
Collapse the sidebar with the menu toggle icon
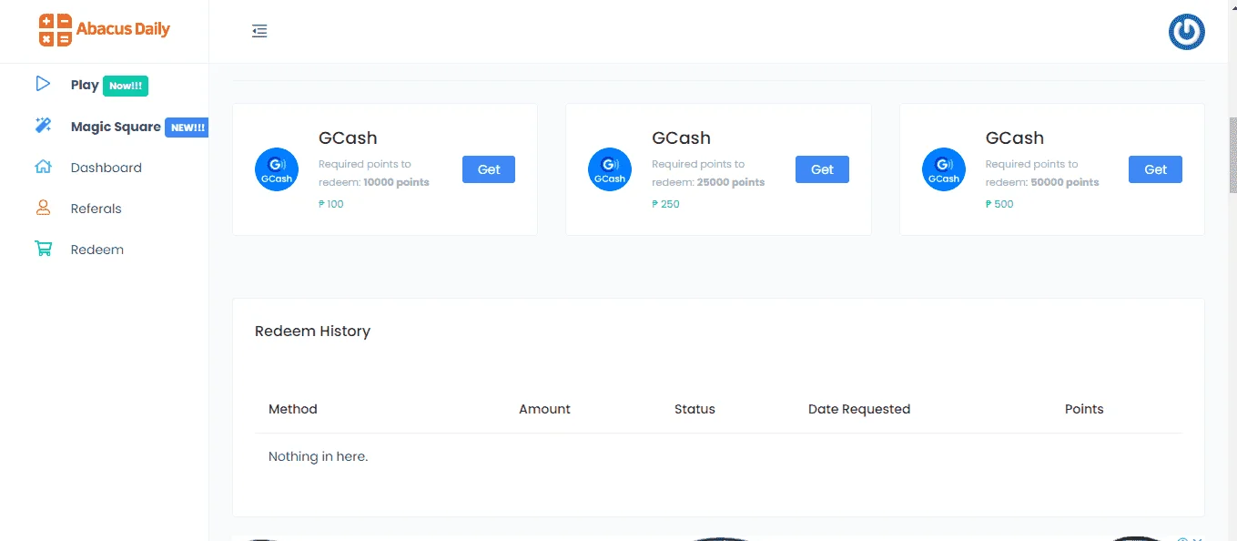259,31
